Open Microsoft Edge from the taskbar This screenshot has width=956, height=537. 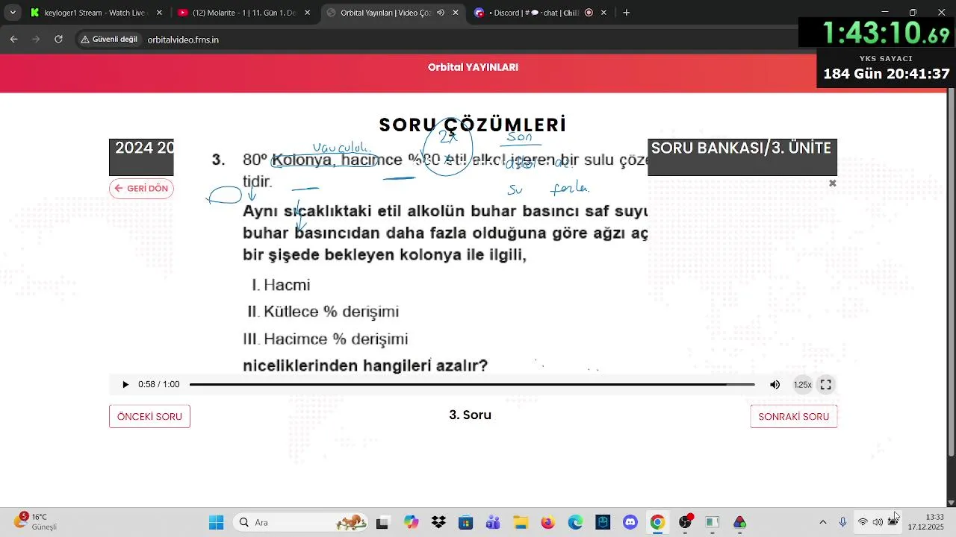click(x=575, y=522)
